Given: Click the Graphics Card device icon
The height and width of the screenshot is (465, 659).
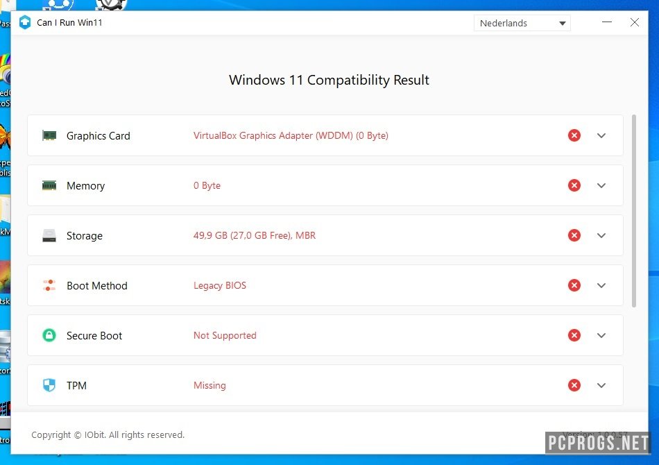Looking at the screenshot, I should click(49, 135).
